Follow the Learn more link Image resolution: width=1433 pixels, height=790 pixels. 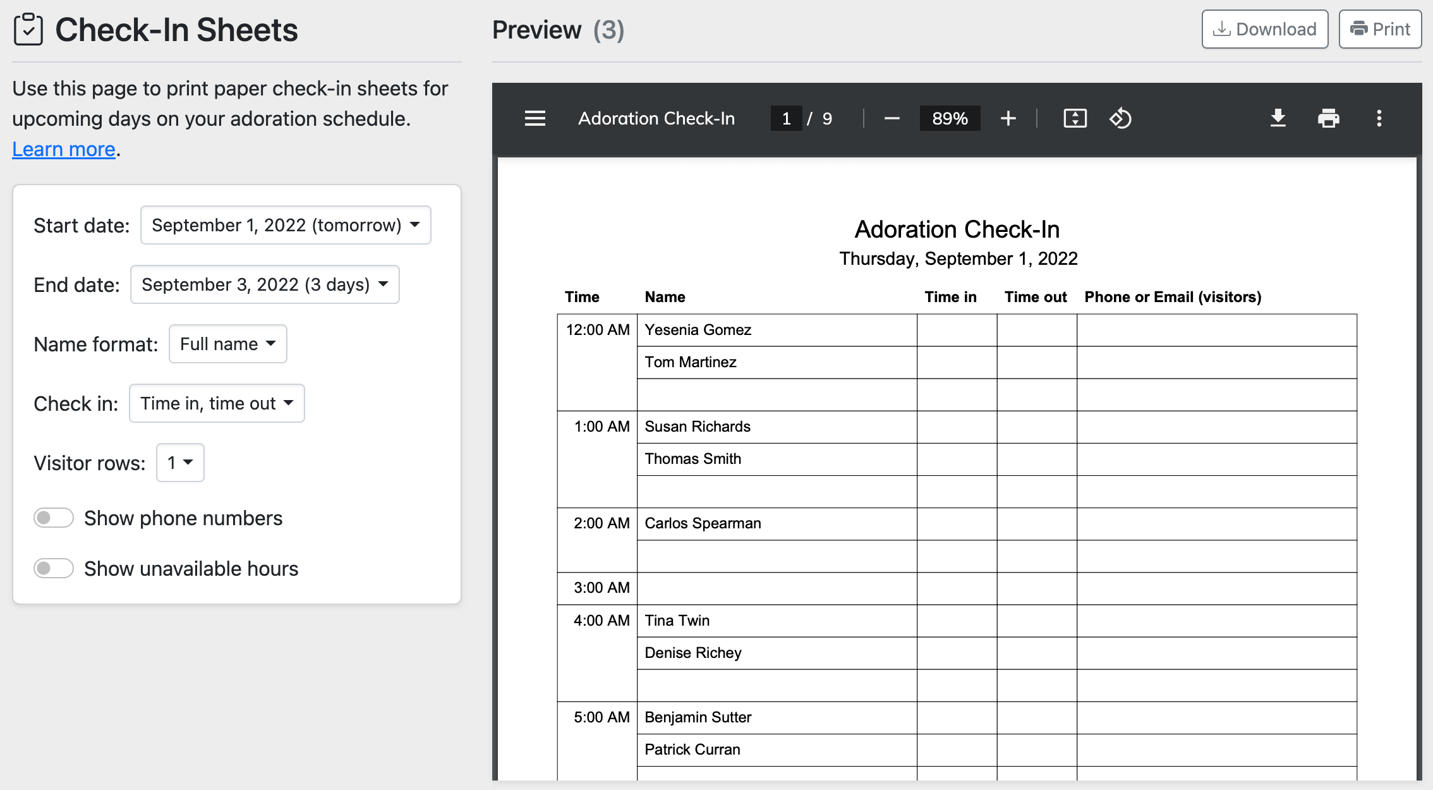pyautogui.click(x=64, y=149)
